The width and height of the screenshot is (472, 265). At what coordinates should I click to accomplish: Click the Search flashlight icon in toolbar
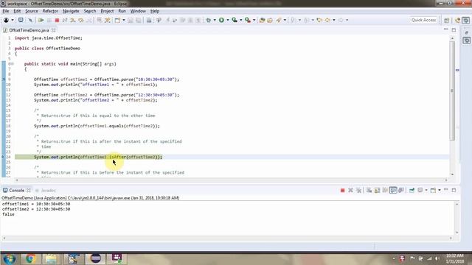[279, 20]
